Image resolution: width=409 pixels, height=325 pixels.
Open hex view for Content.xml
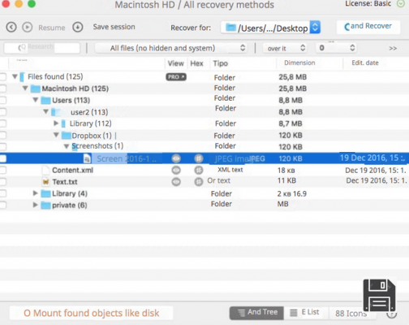click(x=199, y=170)
